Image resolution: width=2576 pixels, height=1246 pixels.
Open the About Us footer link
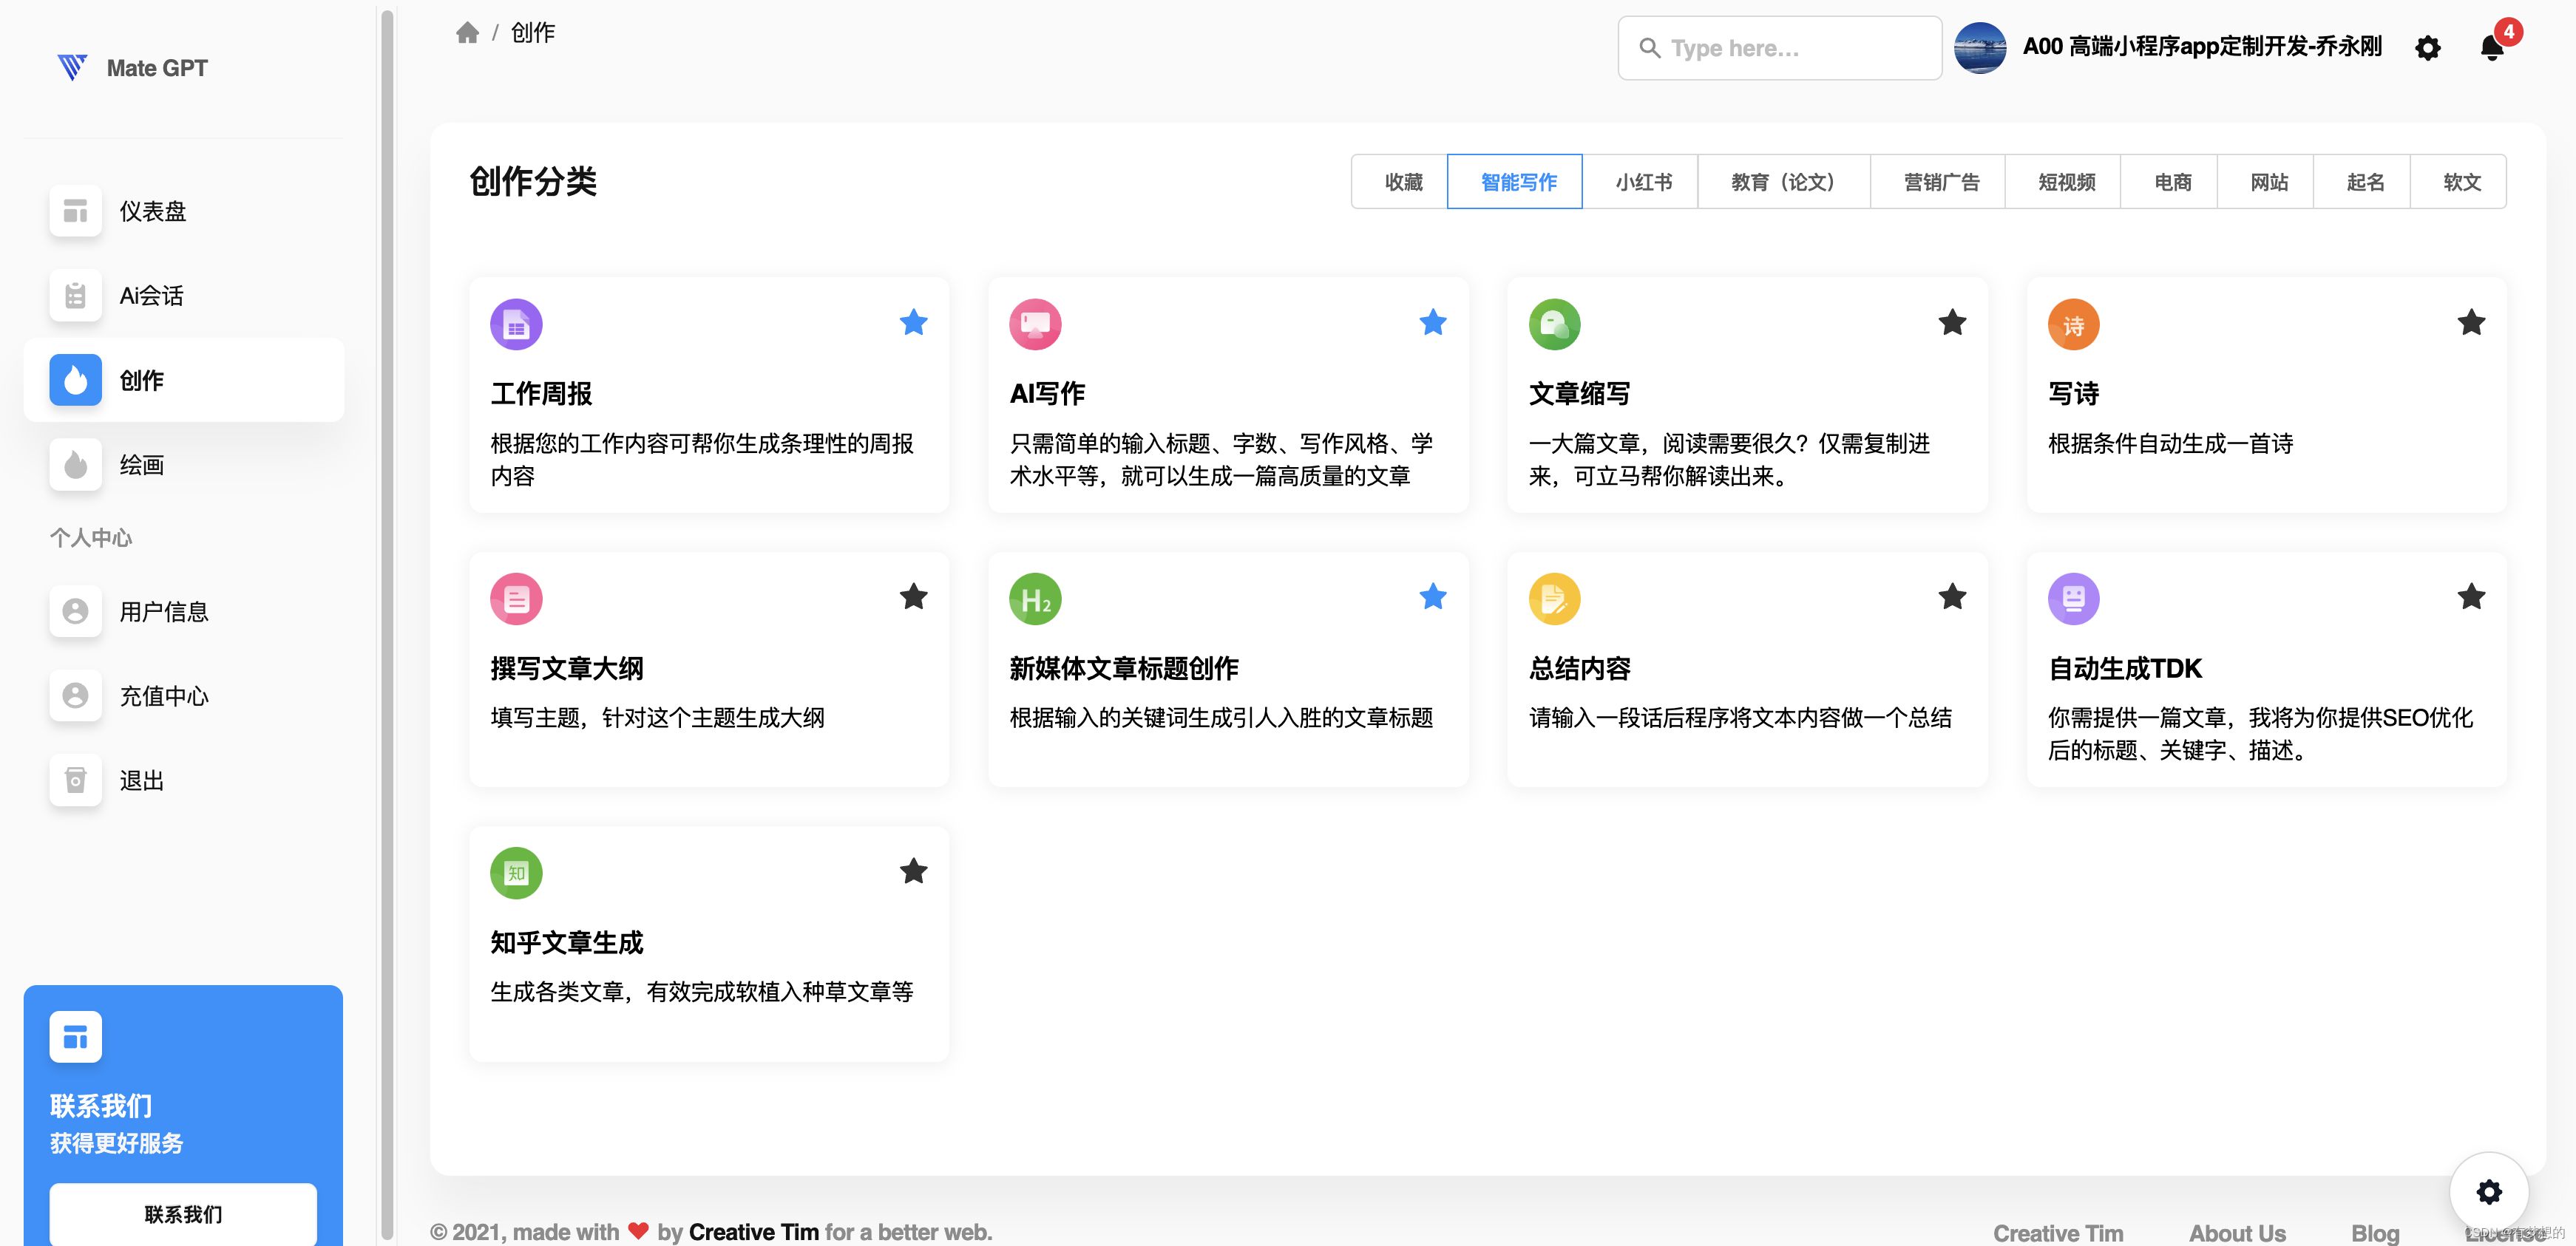2237,1233
